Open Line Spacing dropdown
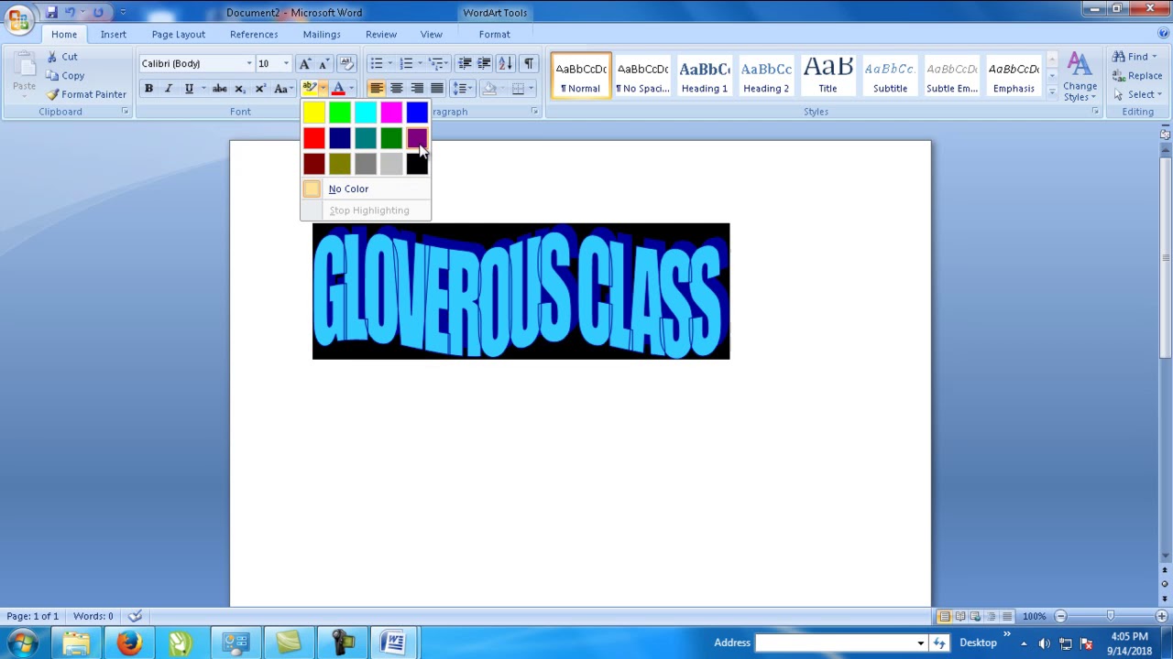This screenshot has height=659, width=1173. 462,89
